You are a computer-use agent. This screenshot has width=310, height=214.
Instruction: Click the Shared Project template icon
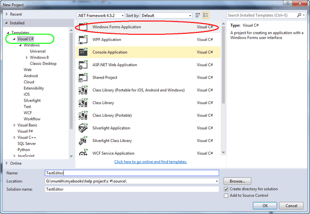(83, 78)
